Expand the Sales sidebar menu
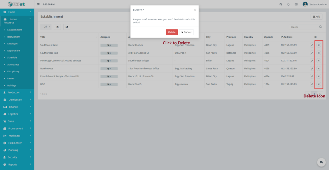This screenshot has width=329, height=170. pyautogui.click(x=17, y=121)
